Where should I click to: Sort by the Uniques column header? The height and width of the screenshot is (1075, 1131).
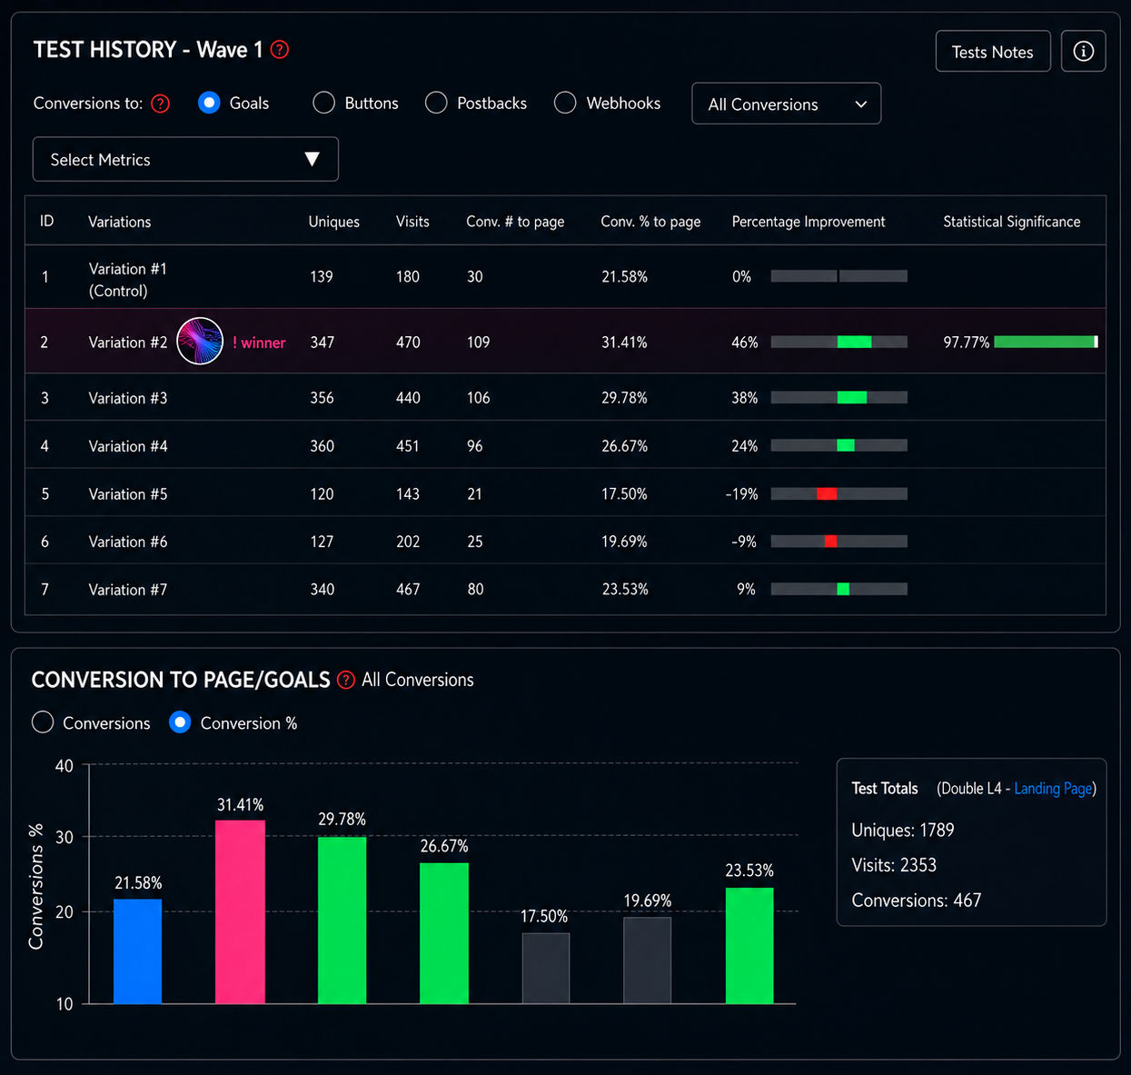click(x=333, y=222)
